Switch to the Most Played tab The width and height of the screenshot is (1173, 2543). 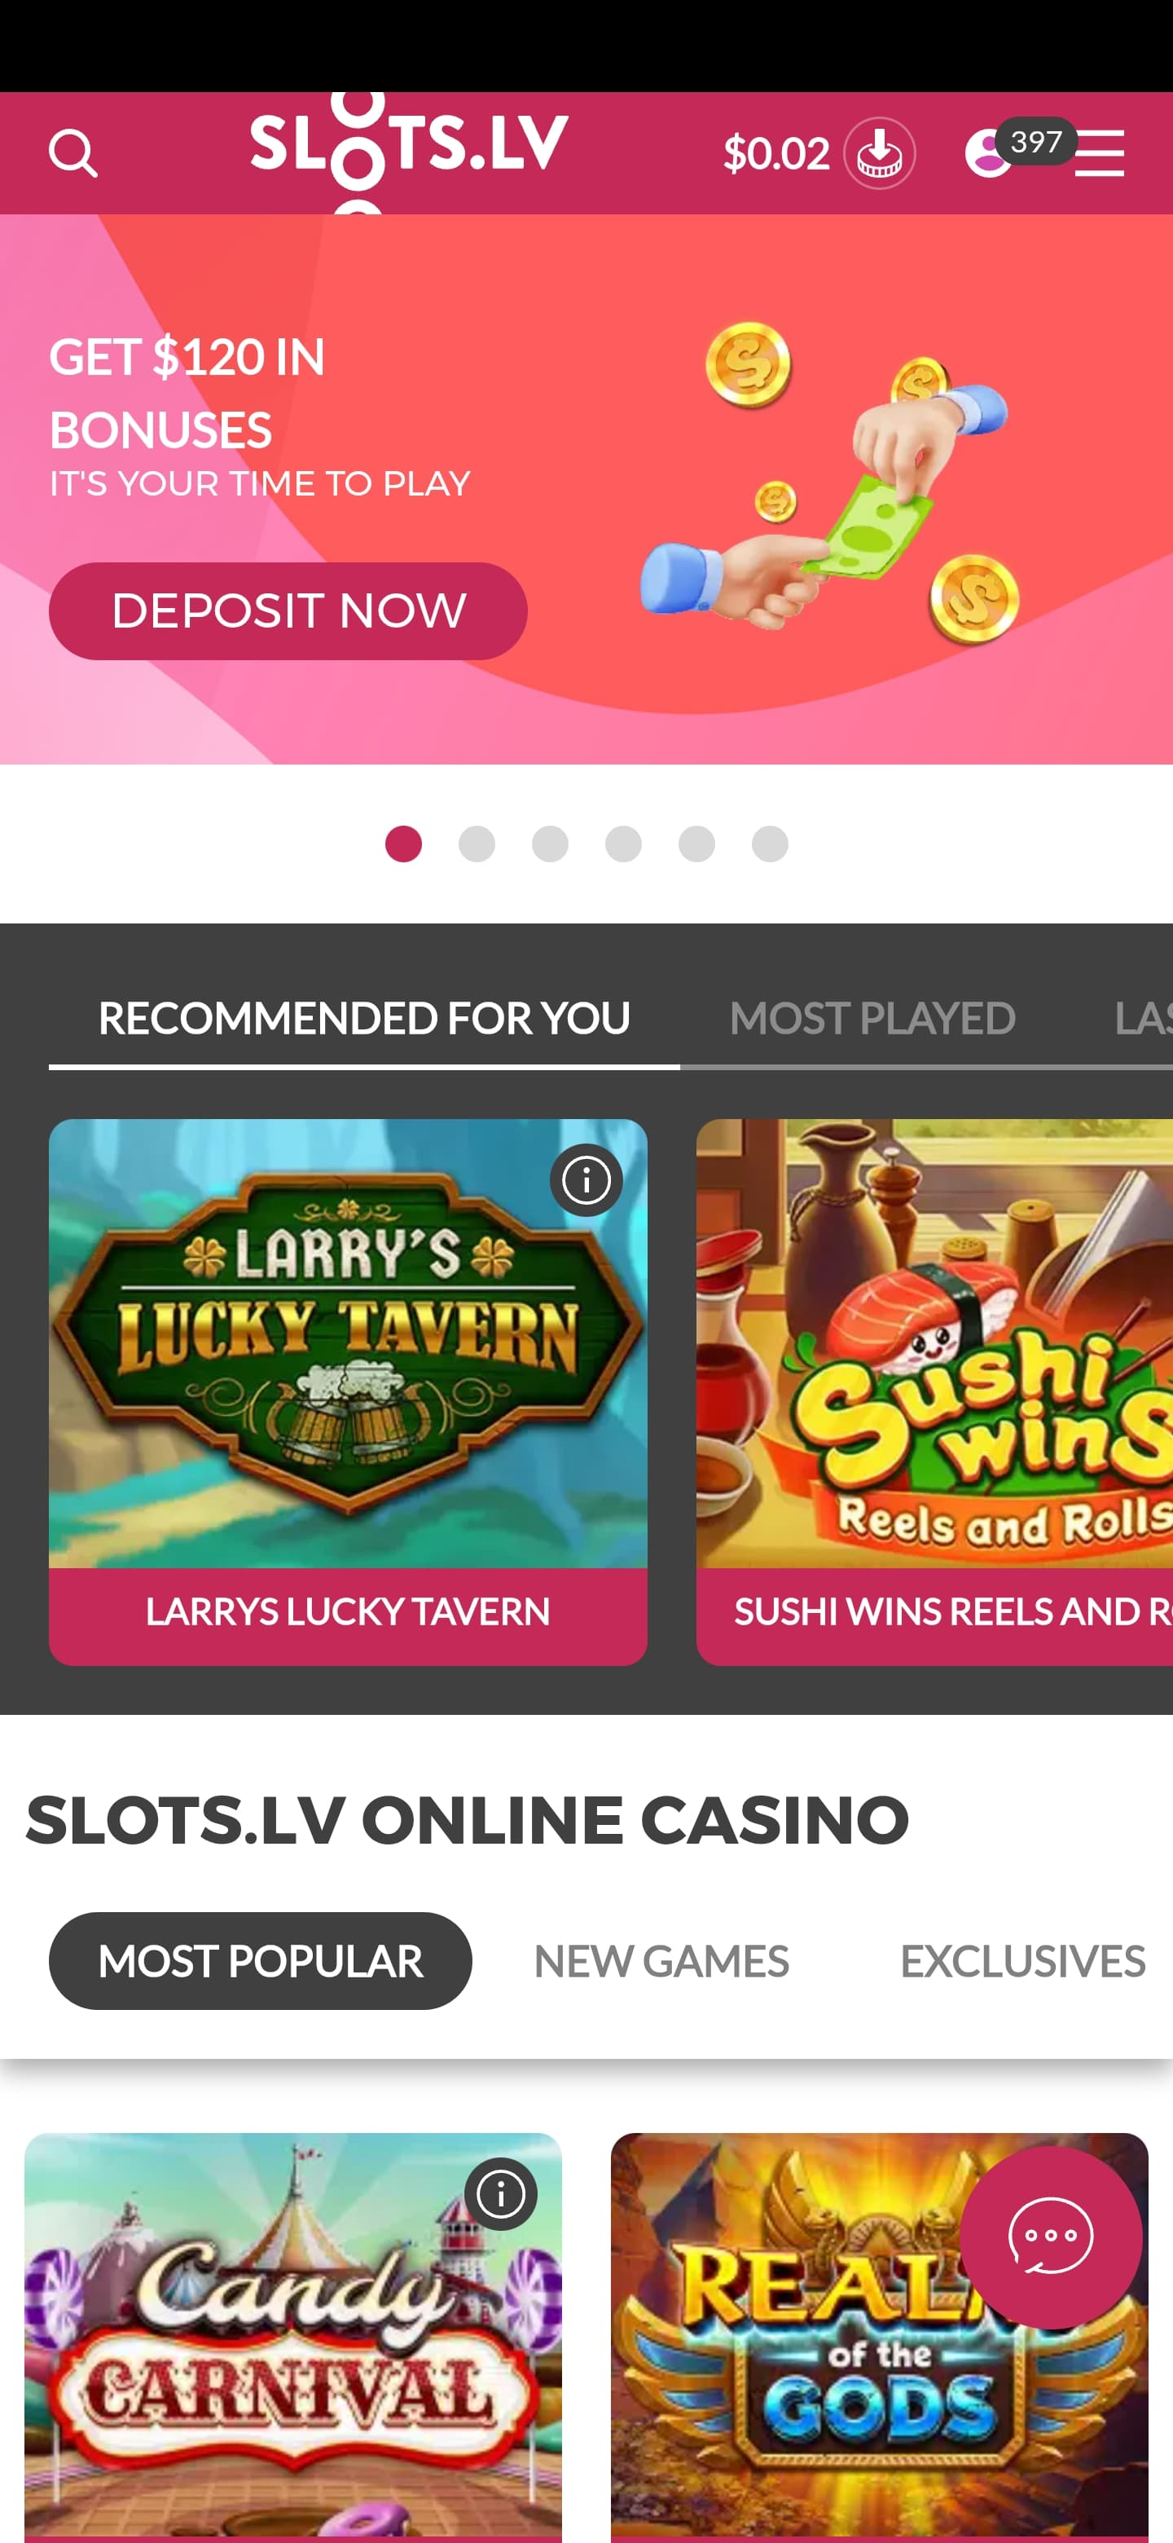click(x=872, y=1019)
